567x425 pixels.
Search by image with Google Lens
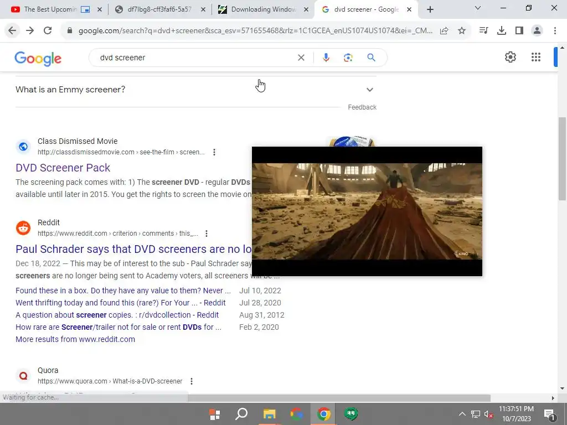coord(348,58)
